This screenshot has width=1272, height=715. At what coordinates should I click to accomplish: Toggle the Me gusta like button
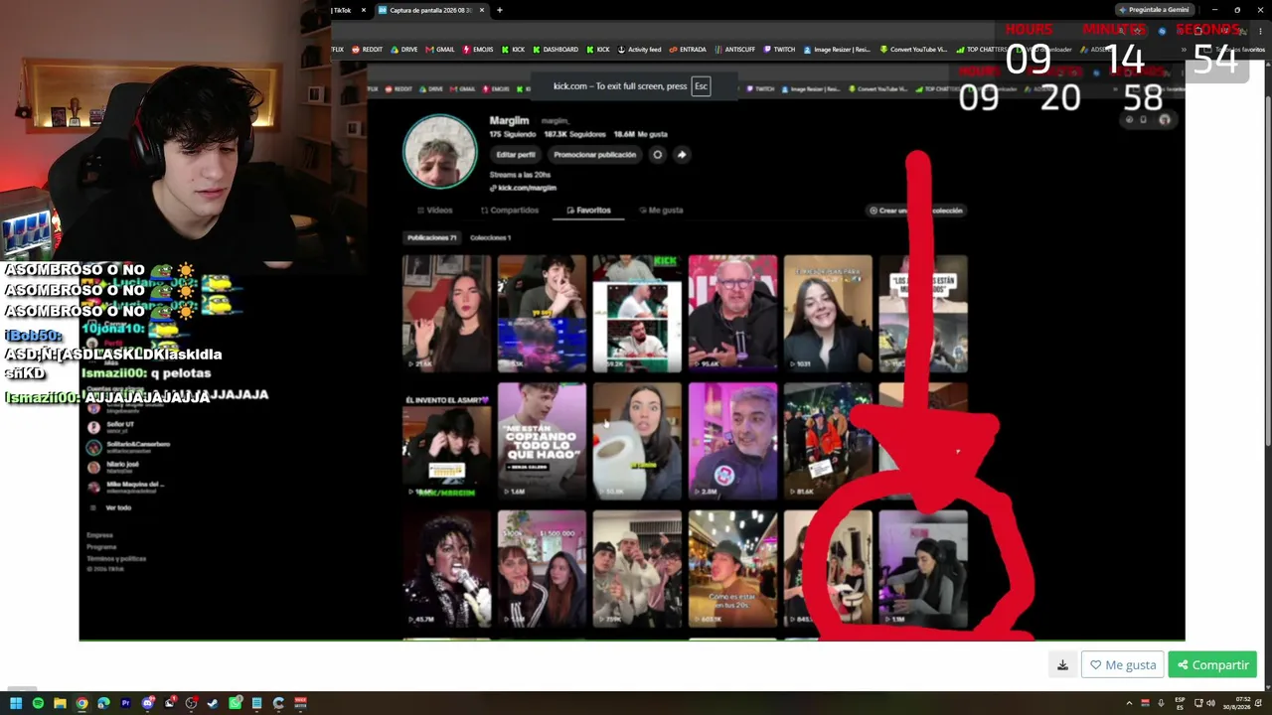1123,665
